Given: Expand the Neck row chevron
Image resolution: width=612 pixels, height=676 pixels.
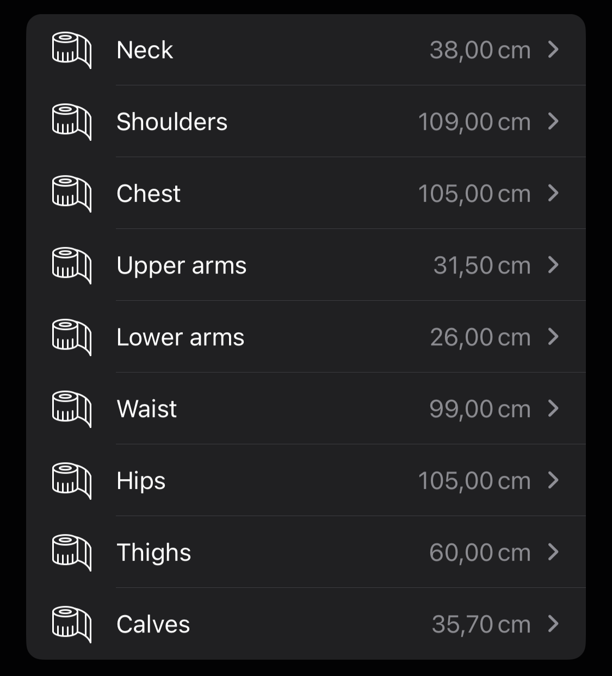Looking at the screenshot, I should [553, 49].
